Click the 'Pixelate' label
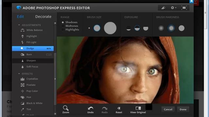Image resolution: width=209 pixels, height=117 pixels. click(31, 85)
